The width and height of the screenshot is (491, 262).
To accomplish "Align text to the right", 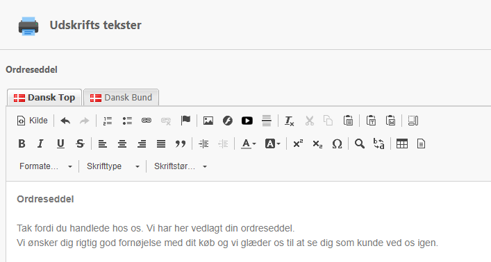I will coord(142,143).
